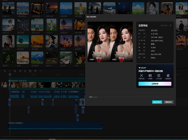Select the white-outlined clip on the timeline
The height and width of the screenshot is (140, 188).
pyautogui.click(x=83, y=102)
